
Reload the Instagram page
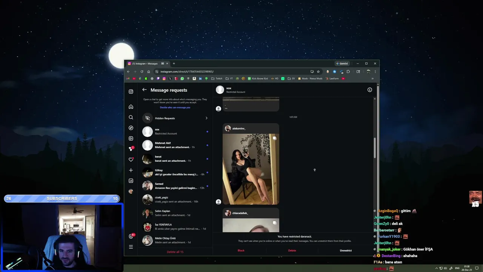[142, 72]
